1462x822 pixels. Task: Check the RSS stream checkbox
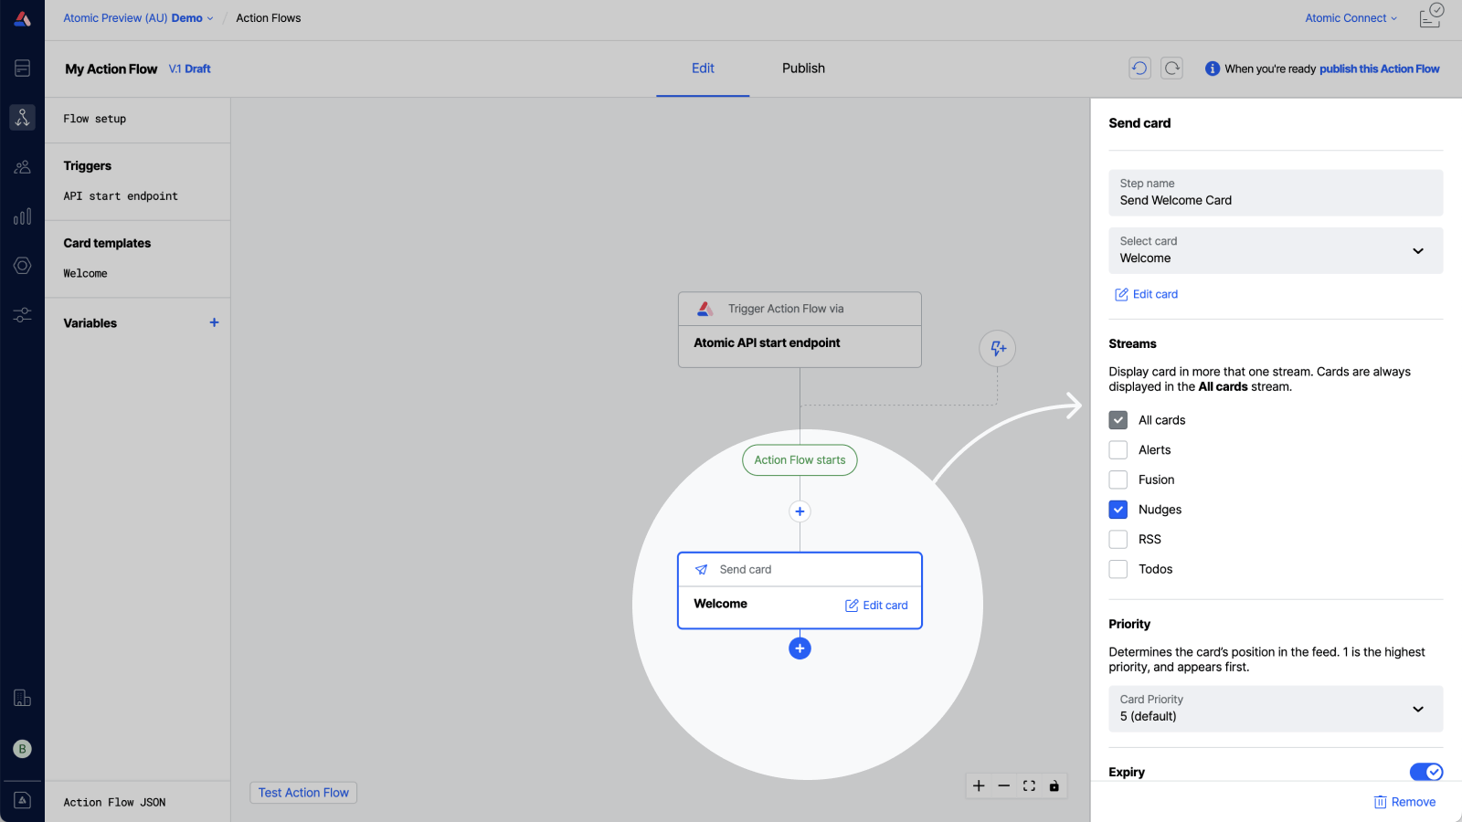point(1118,539)
